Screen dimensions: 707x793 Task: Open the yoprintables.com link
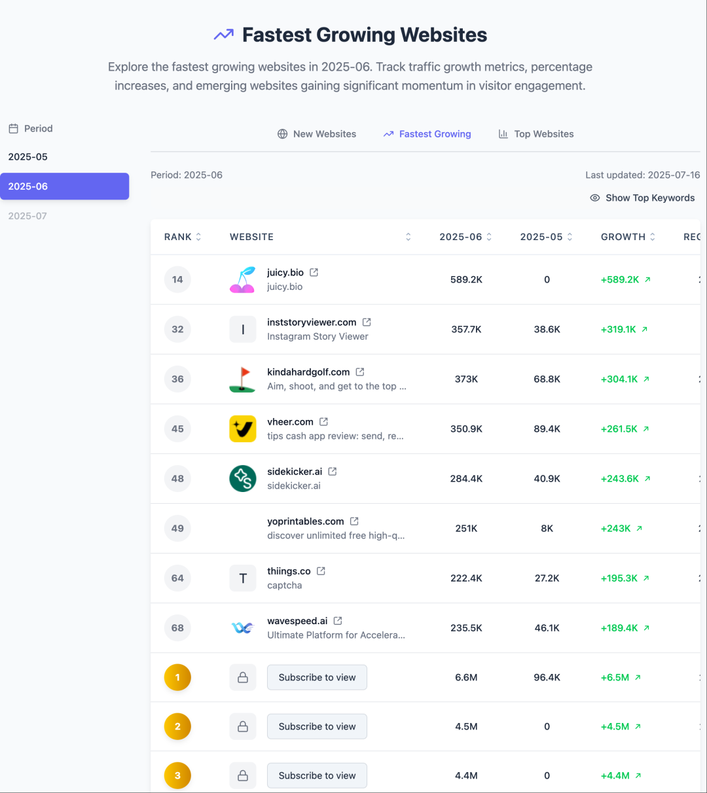(x=306, y=521)
